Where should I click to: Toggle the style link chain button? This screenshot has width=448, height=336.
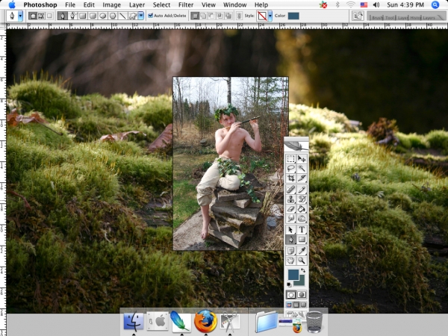pos(239,16)
